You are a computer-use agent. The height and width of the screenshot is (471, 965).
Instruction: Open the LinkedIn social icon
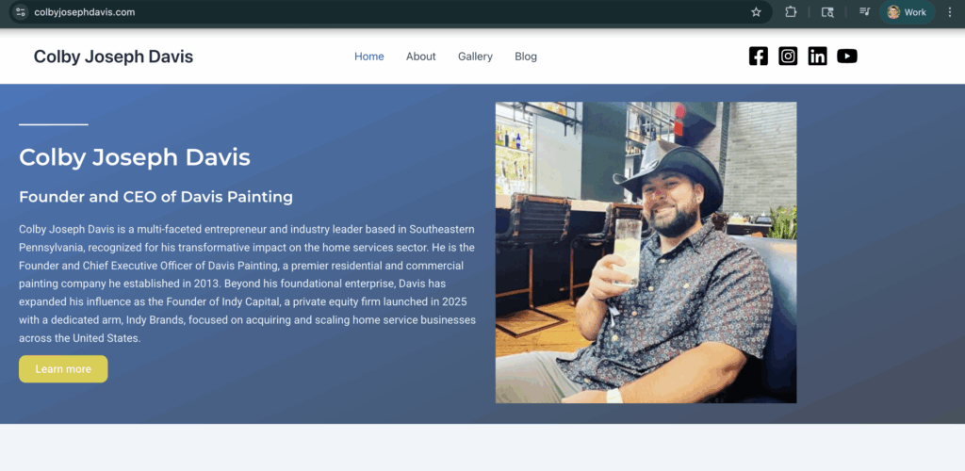(817, 57)
